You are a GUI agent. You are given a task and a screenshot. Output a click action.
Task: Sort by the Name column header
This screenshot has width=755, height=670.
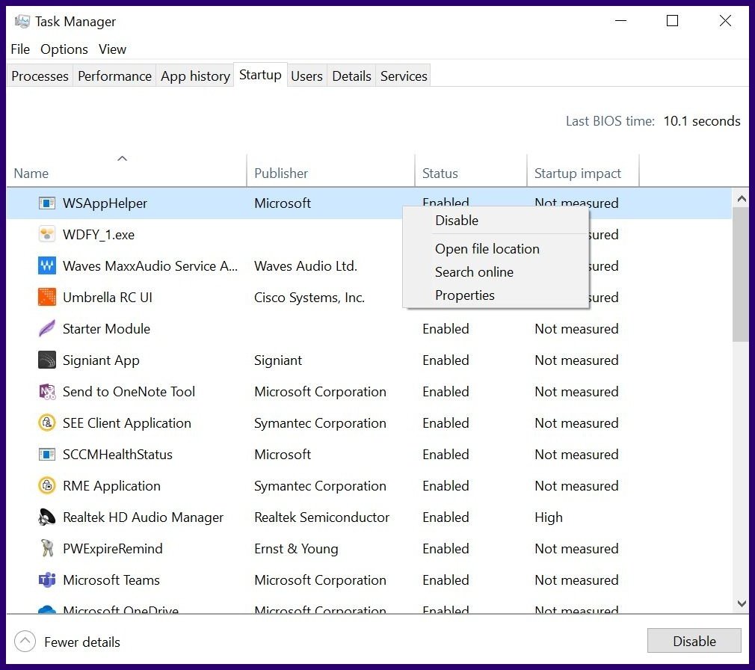pyautogui.click(x=126, y=170)
